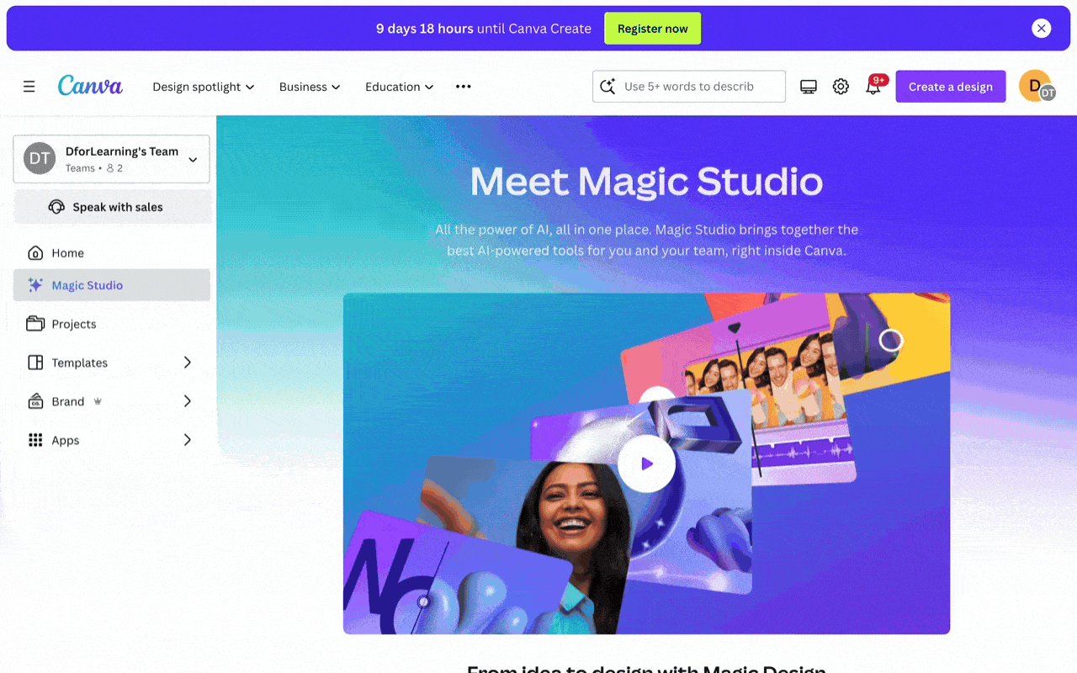
Task: Open DforLearning's Team switcher
Action: click(x=111, y=159)
